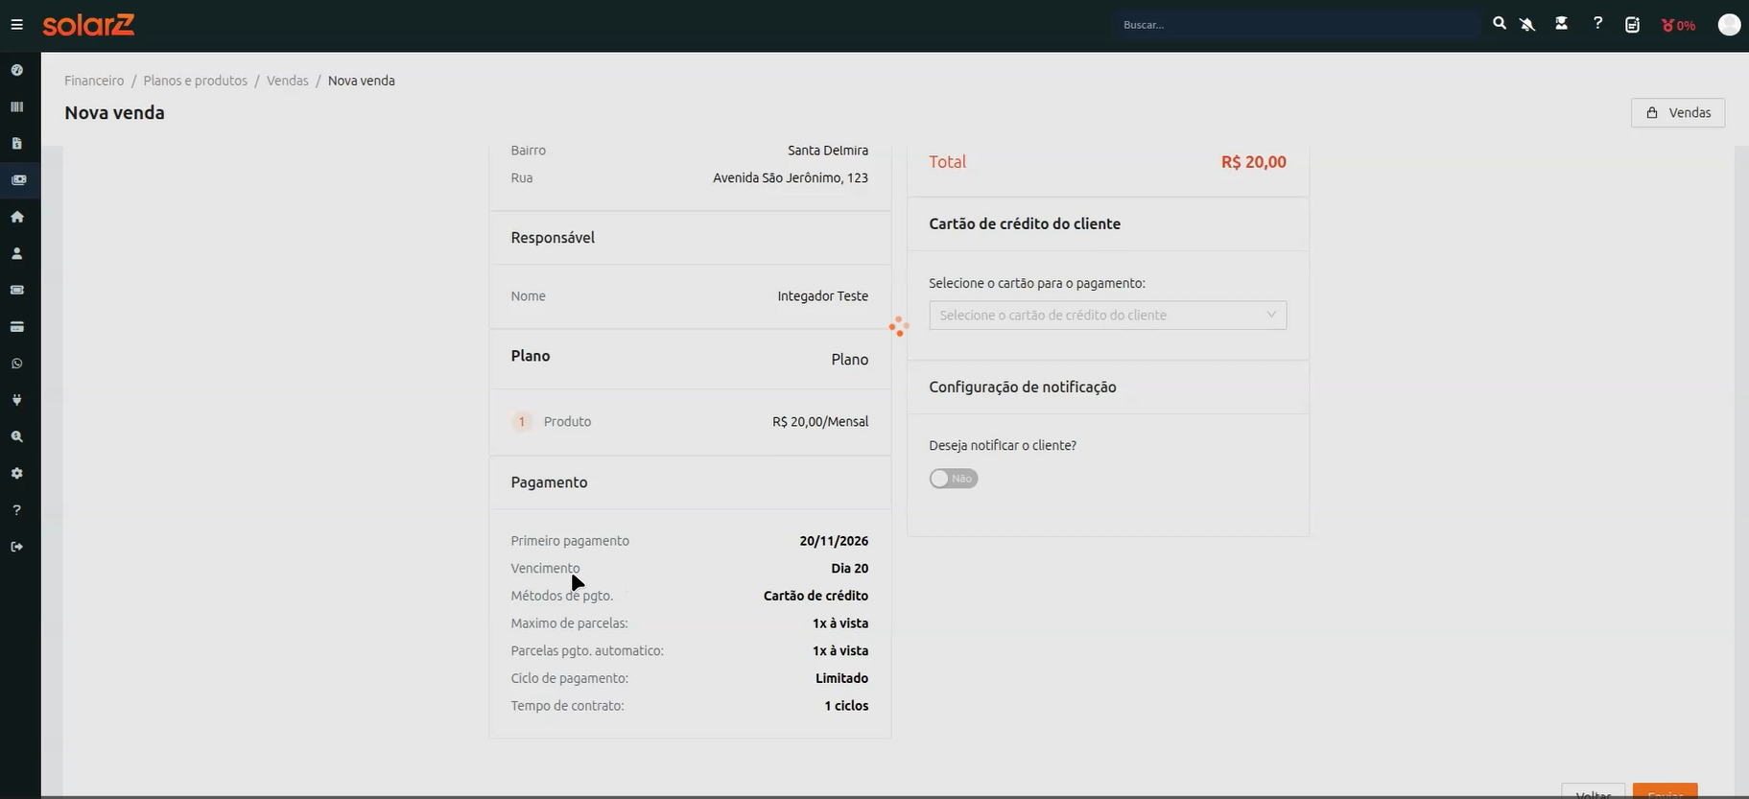
Task: Open the user avatar profile menu
Action: [1729, 25]
